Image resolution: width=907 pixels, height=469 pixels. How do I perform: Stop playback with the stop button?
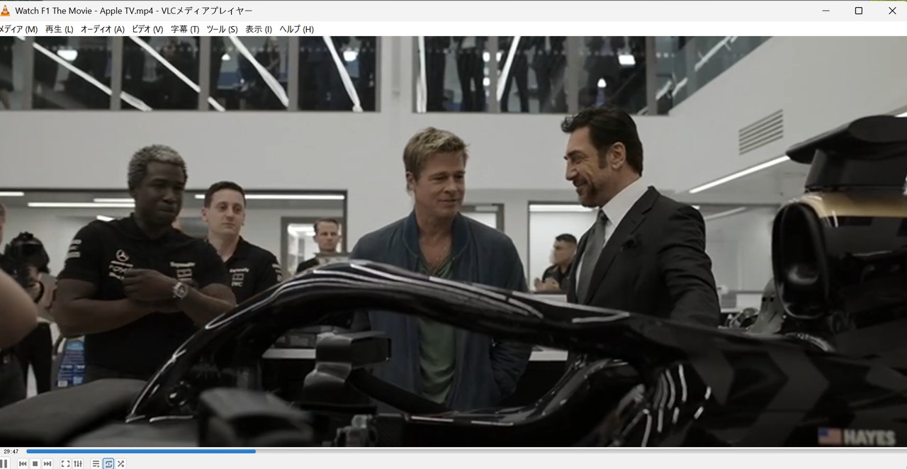35,464
